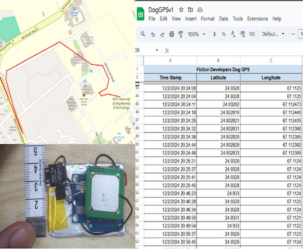Screen dimensions: 303x249
Task: Select latitude cell 24.9331
Action: (x=218, y=218)
